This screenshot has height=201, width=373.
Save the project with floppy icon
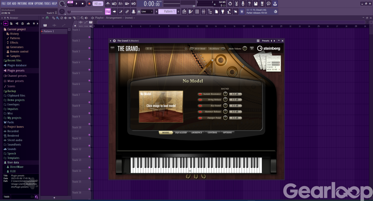tap(256, 4)
